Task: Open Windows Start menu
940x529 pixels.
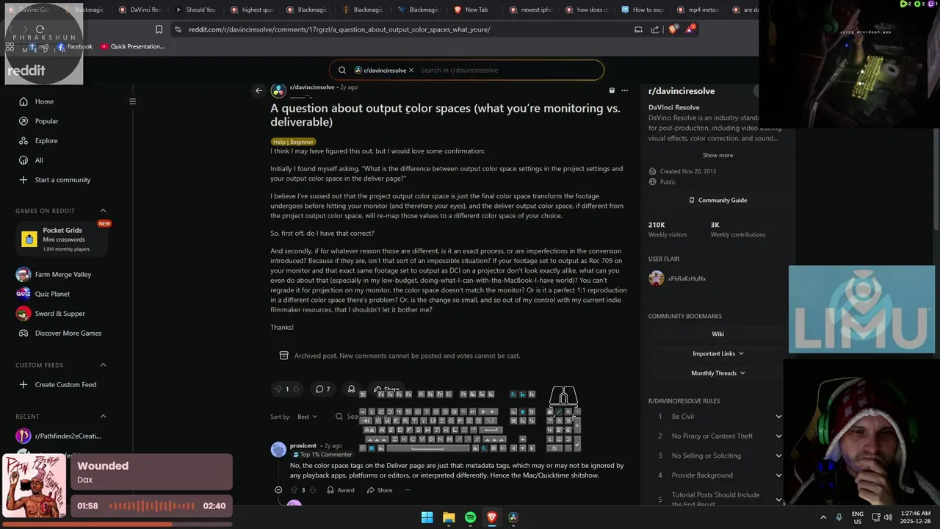Action: (427, 517)
